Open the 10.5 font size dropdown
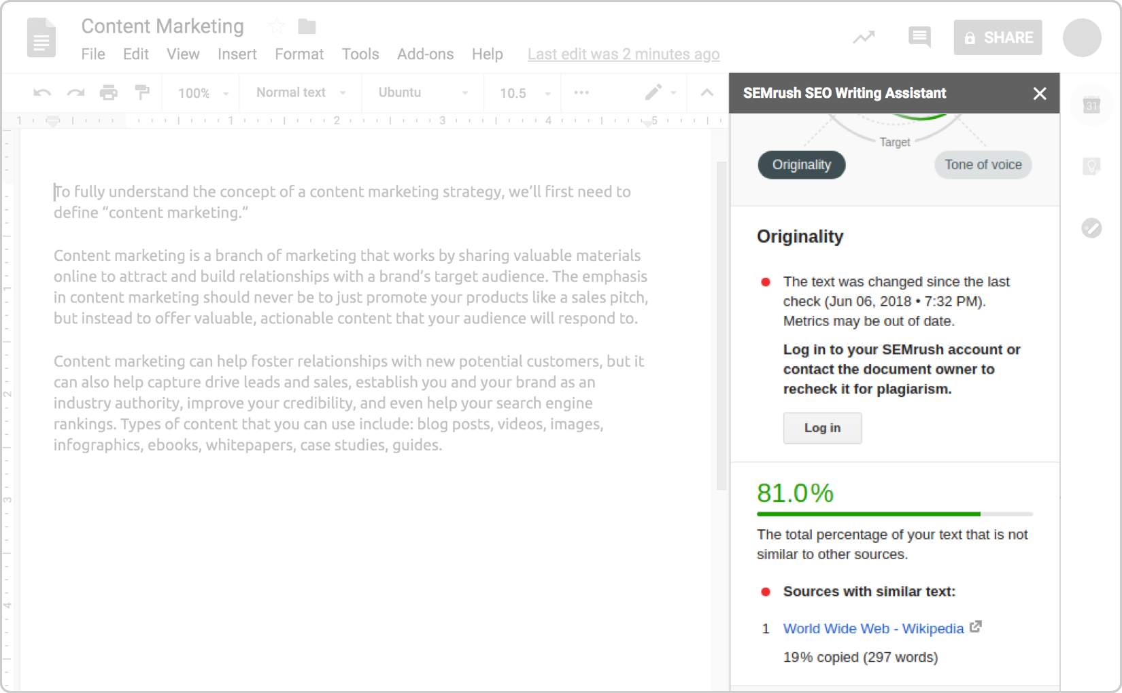Image resolution: width=1122 pixels, height=693 pixels. 525,93
